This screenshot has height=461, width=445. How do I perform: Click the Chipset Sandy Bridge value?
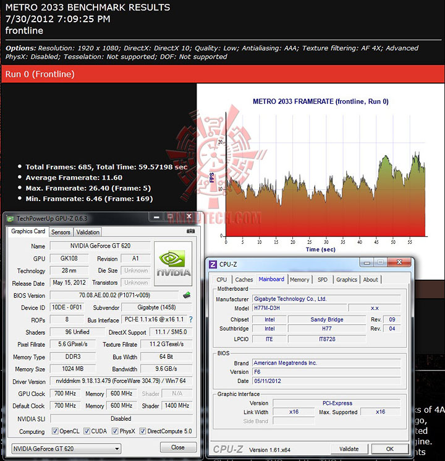coord(327,319)
